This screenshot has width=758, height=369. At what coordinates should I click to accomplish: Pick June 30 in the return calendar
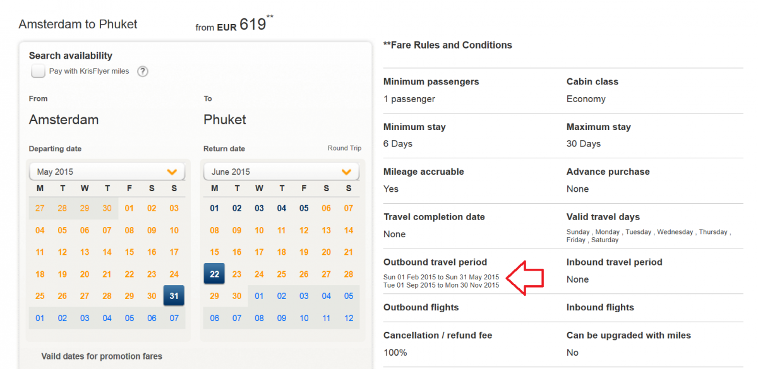pyautogui.click(x=237, y=296)
